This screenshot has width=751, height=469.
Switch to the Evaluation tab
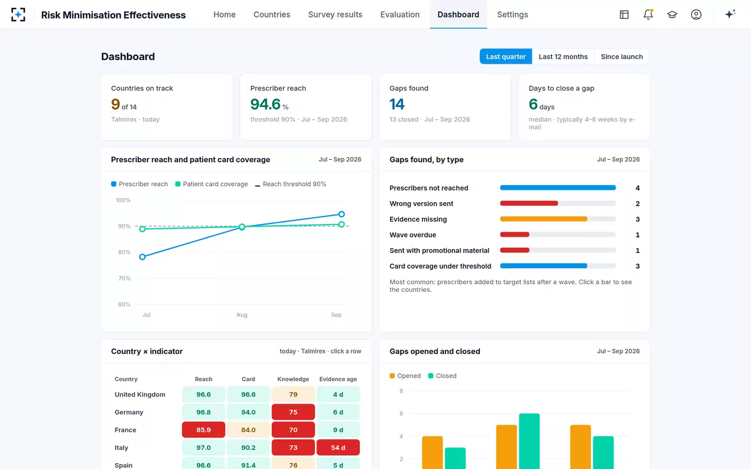pos(400,15)
